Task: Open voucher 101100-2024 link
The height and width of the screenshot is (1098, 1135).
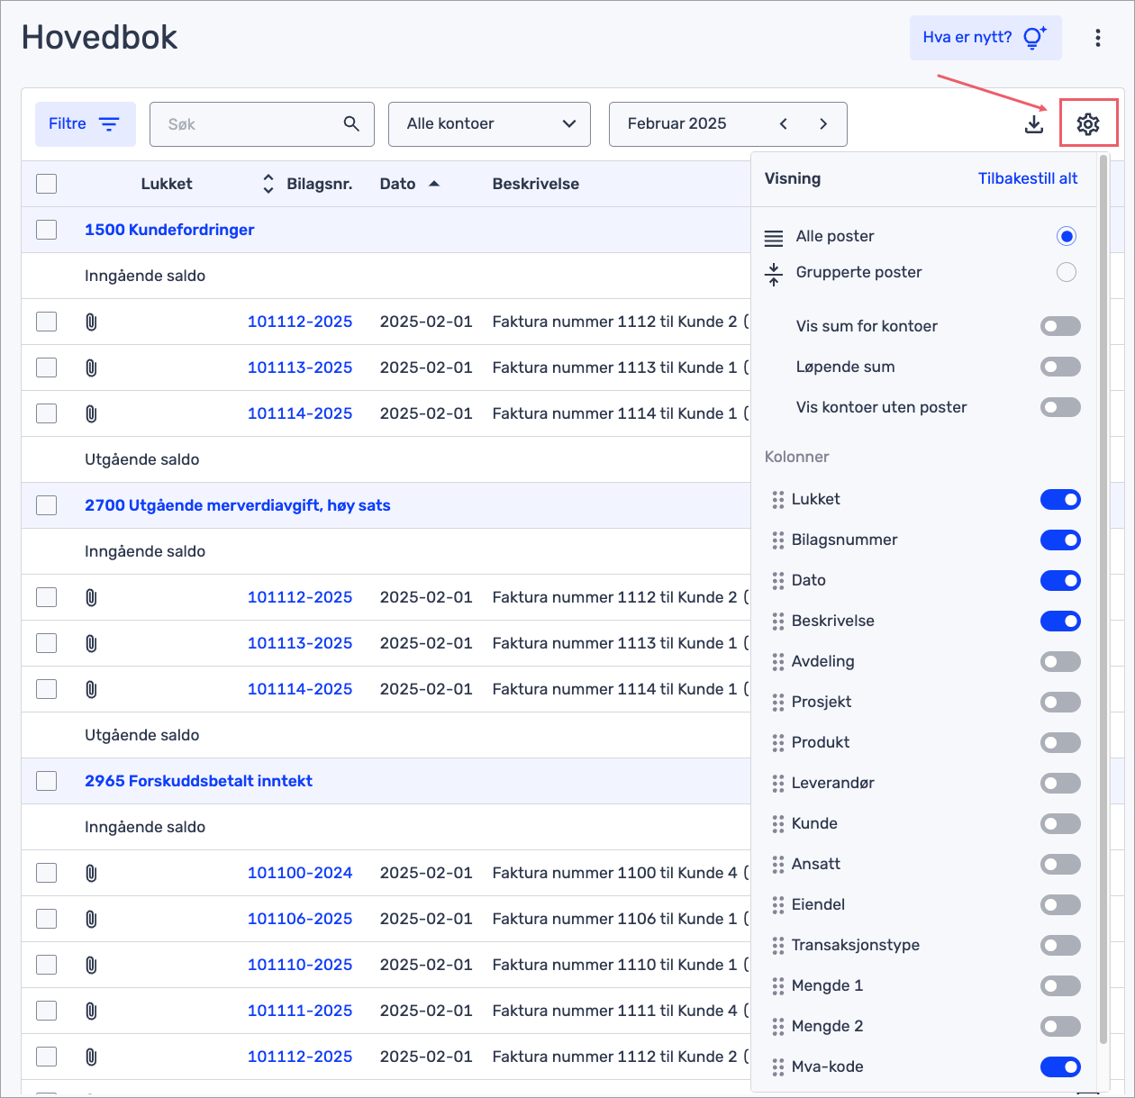Action: click(300, 873)
